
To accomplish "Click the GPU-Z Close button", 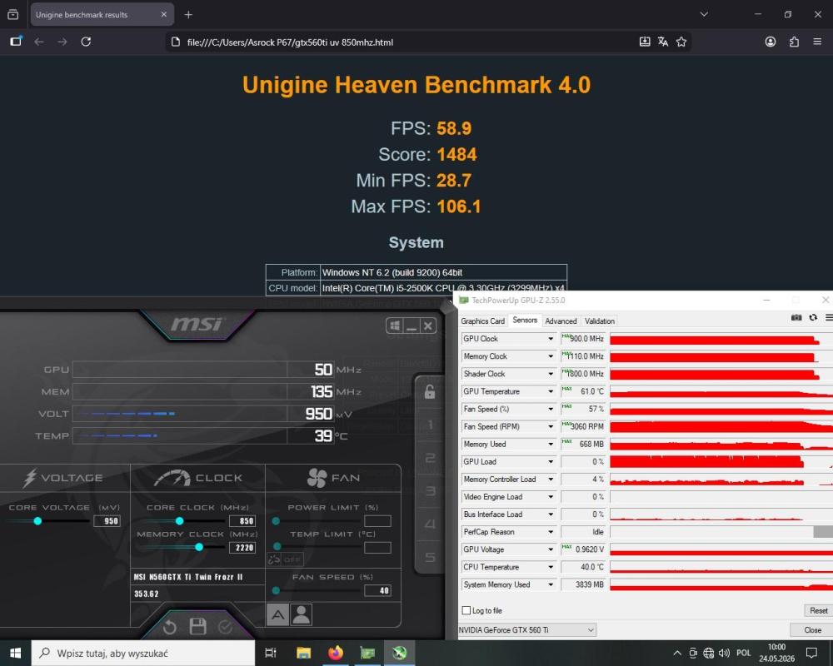I will tap(811, 630).
